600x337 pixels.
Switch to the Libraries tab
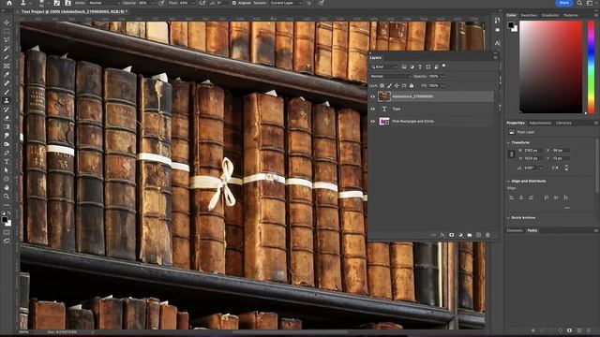(x=563, y=123)
